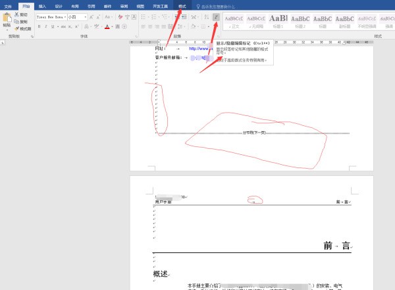Toggle the Show/Hide paragraph marks button

point(216,17)
